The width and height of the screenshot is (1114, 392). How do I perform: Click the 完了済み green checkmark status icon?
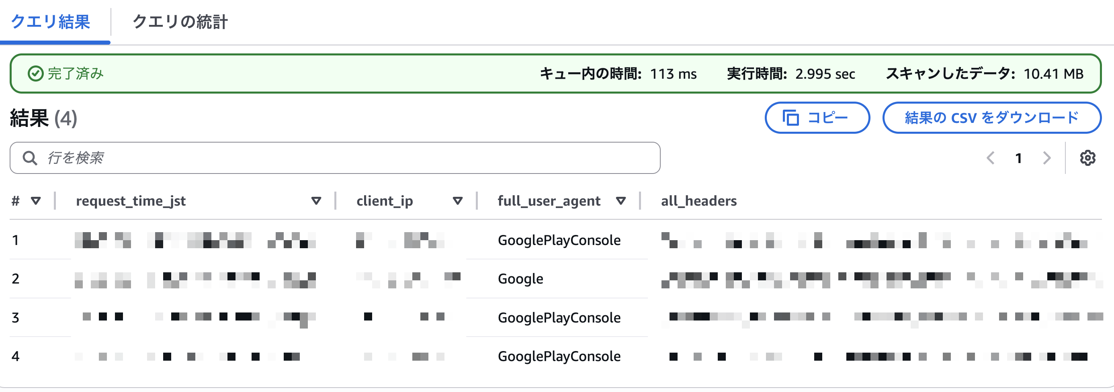click(35, 73)
